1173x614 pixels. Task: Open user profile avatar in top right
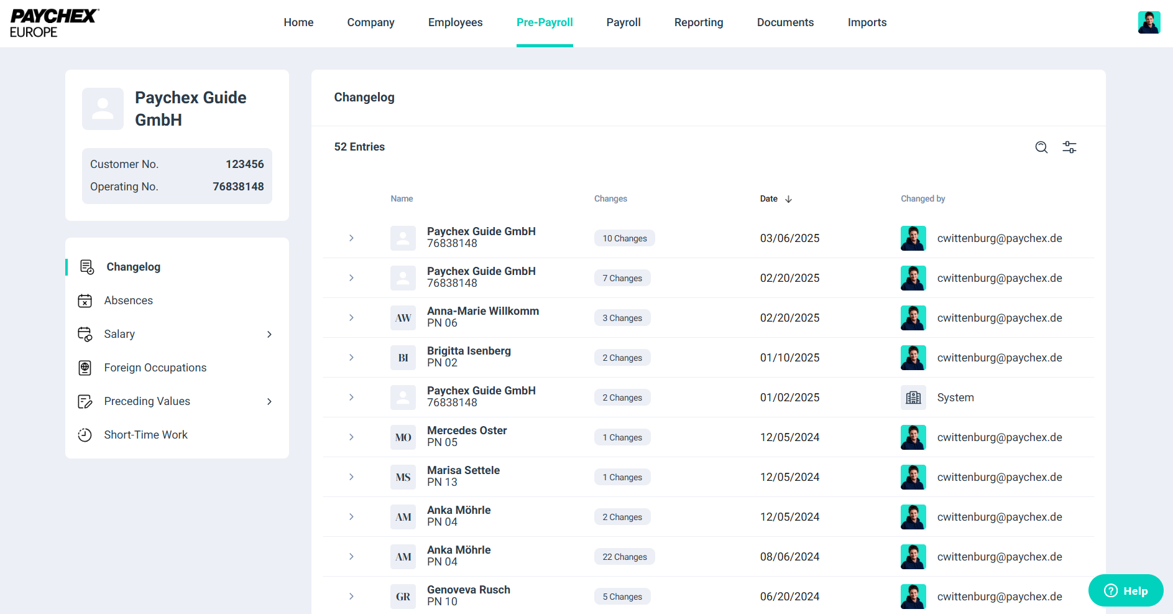[1149, 22]
